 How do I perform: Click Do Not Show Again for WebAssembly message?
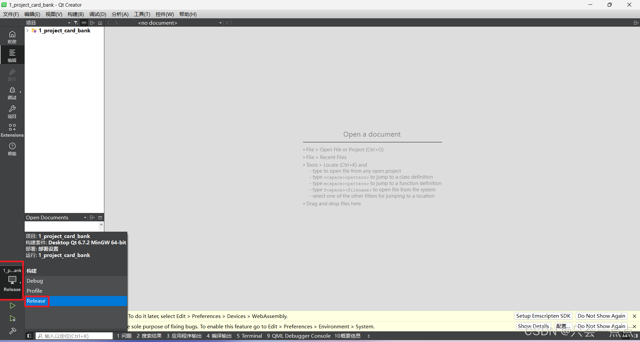pos(601,316)
